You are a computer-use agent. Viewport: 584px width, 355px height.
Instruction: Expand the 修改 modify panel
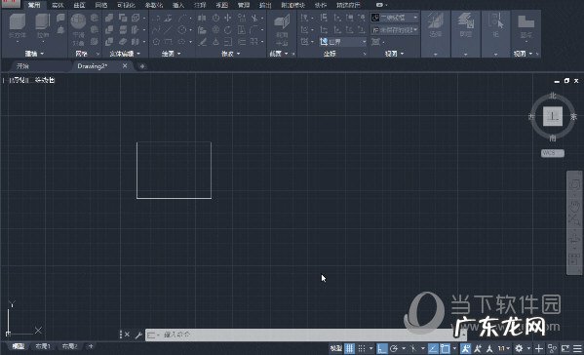[230, 54]
